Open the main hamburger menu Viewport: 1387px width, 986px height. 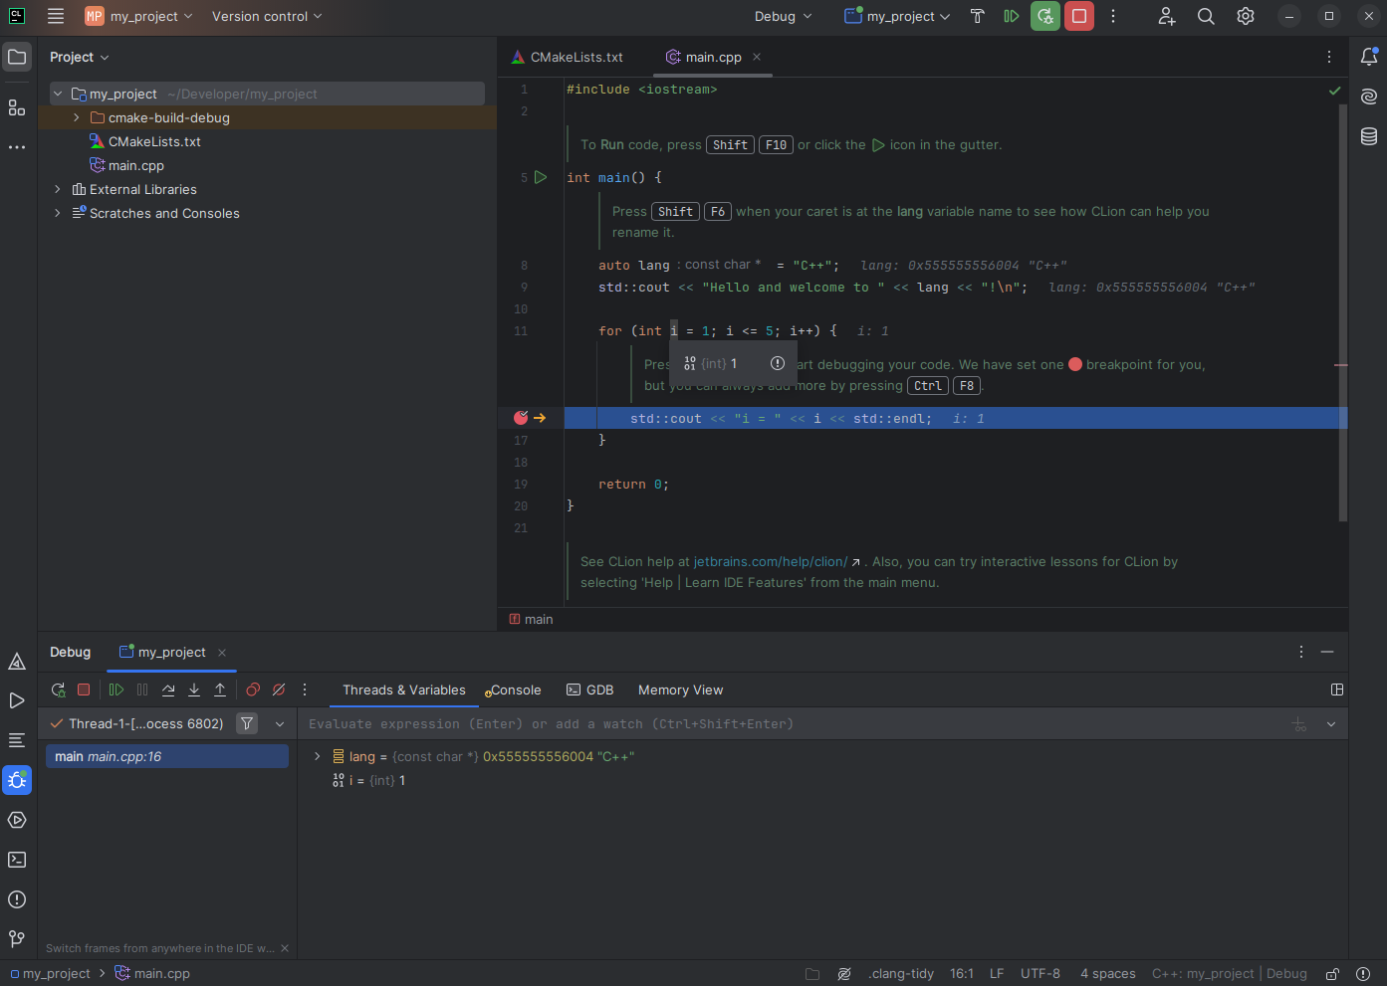coord(56,16)
